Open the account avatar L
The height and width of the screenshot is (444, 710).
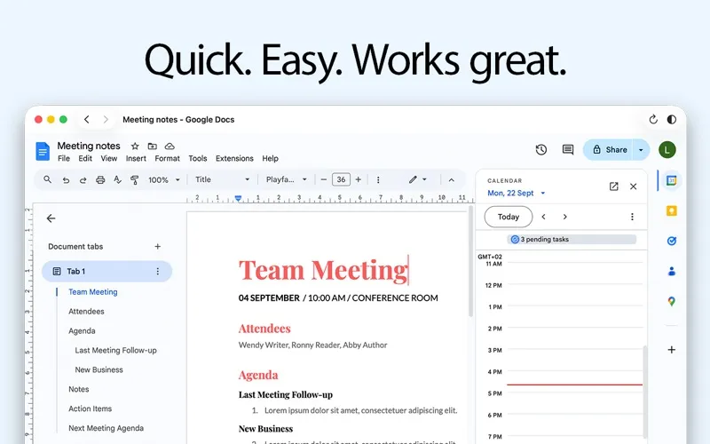coord(667,149)
